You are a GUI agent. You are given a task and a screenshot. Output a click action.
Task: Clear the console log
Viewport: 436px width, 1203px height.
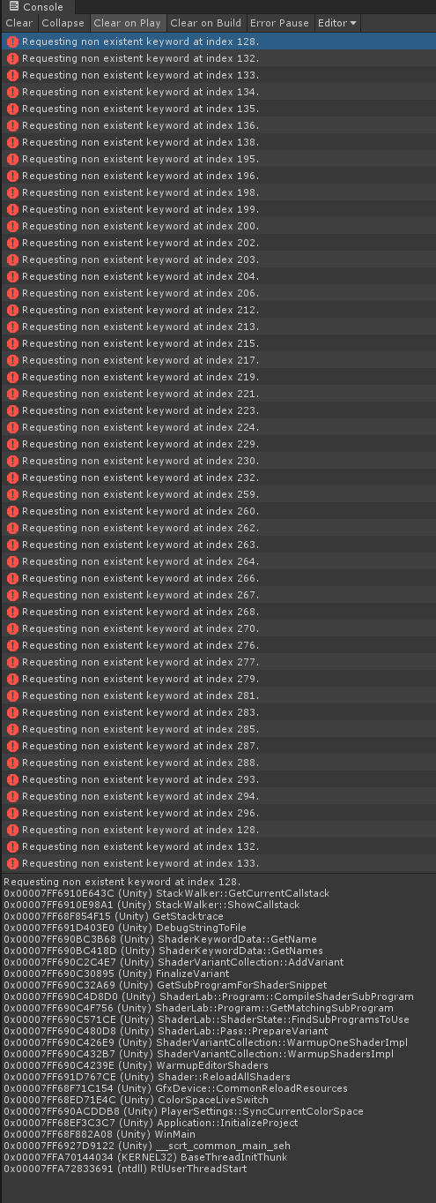pos(19,23)
